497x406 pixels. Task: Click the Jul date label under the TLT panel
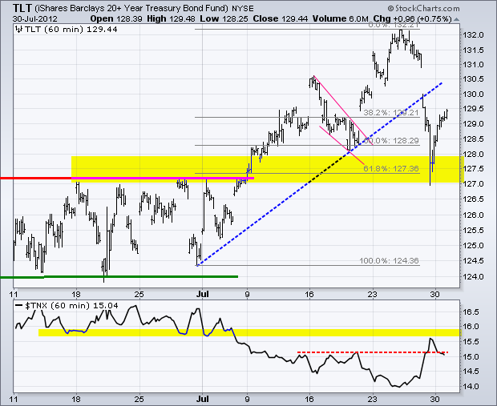click(x=202, y=294)
